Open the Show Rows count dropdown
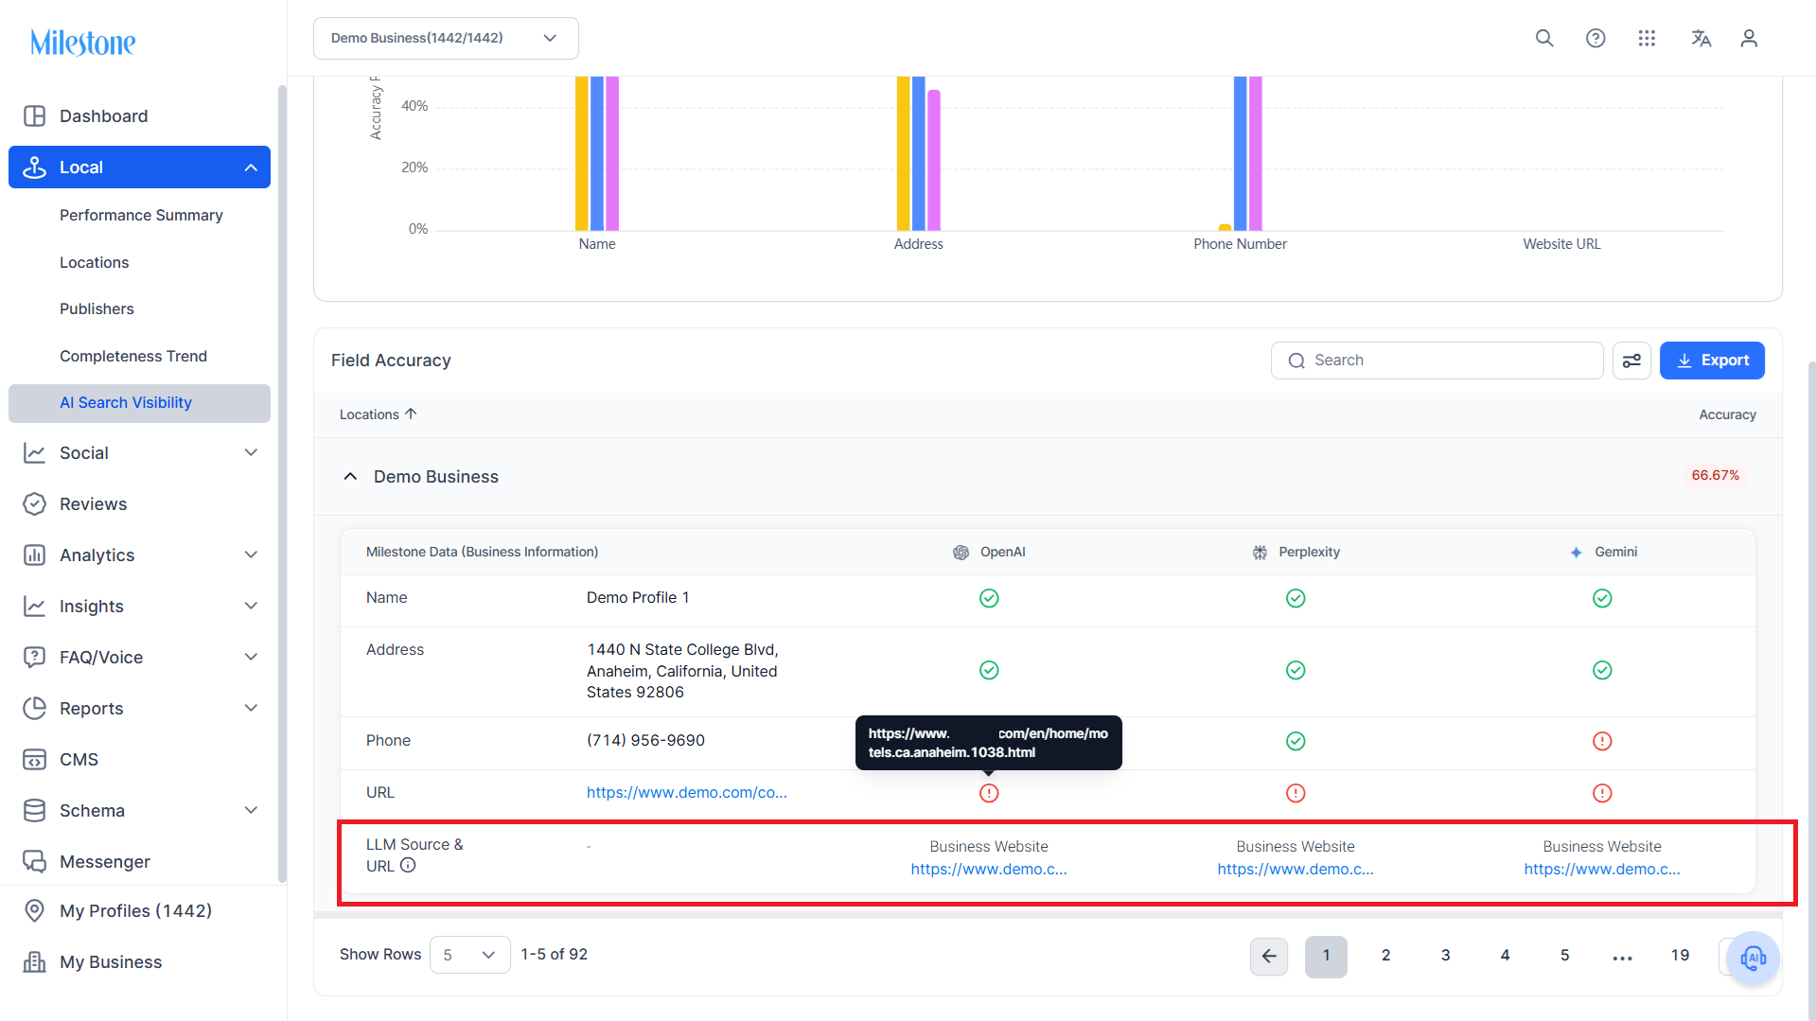The height and width of the screenshot is (1021, 1816). tap(469, 955)
